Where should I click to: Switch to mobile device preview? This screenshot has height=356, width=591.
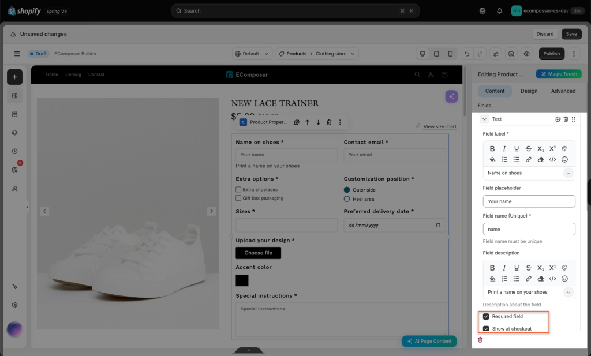coord(450,54)
